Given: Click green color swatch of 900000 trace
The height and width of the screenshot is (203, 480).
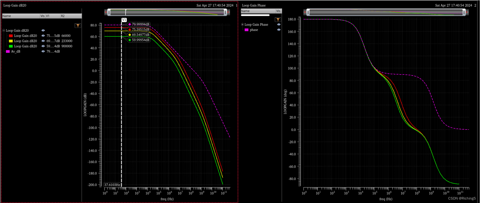Looking at the screenshot, I should pos(11,46).
